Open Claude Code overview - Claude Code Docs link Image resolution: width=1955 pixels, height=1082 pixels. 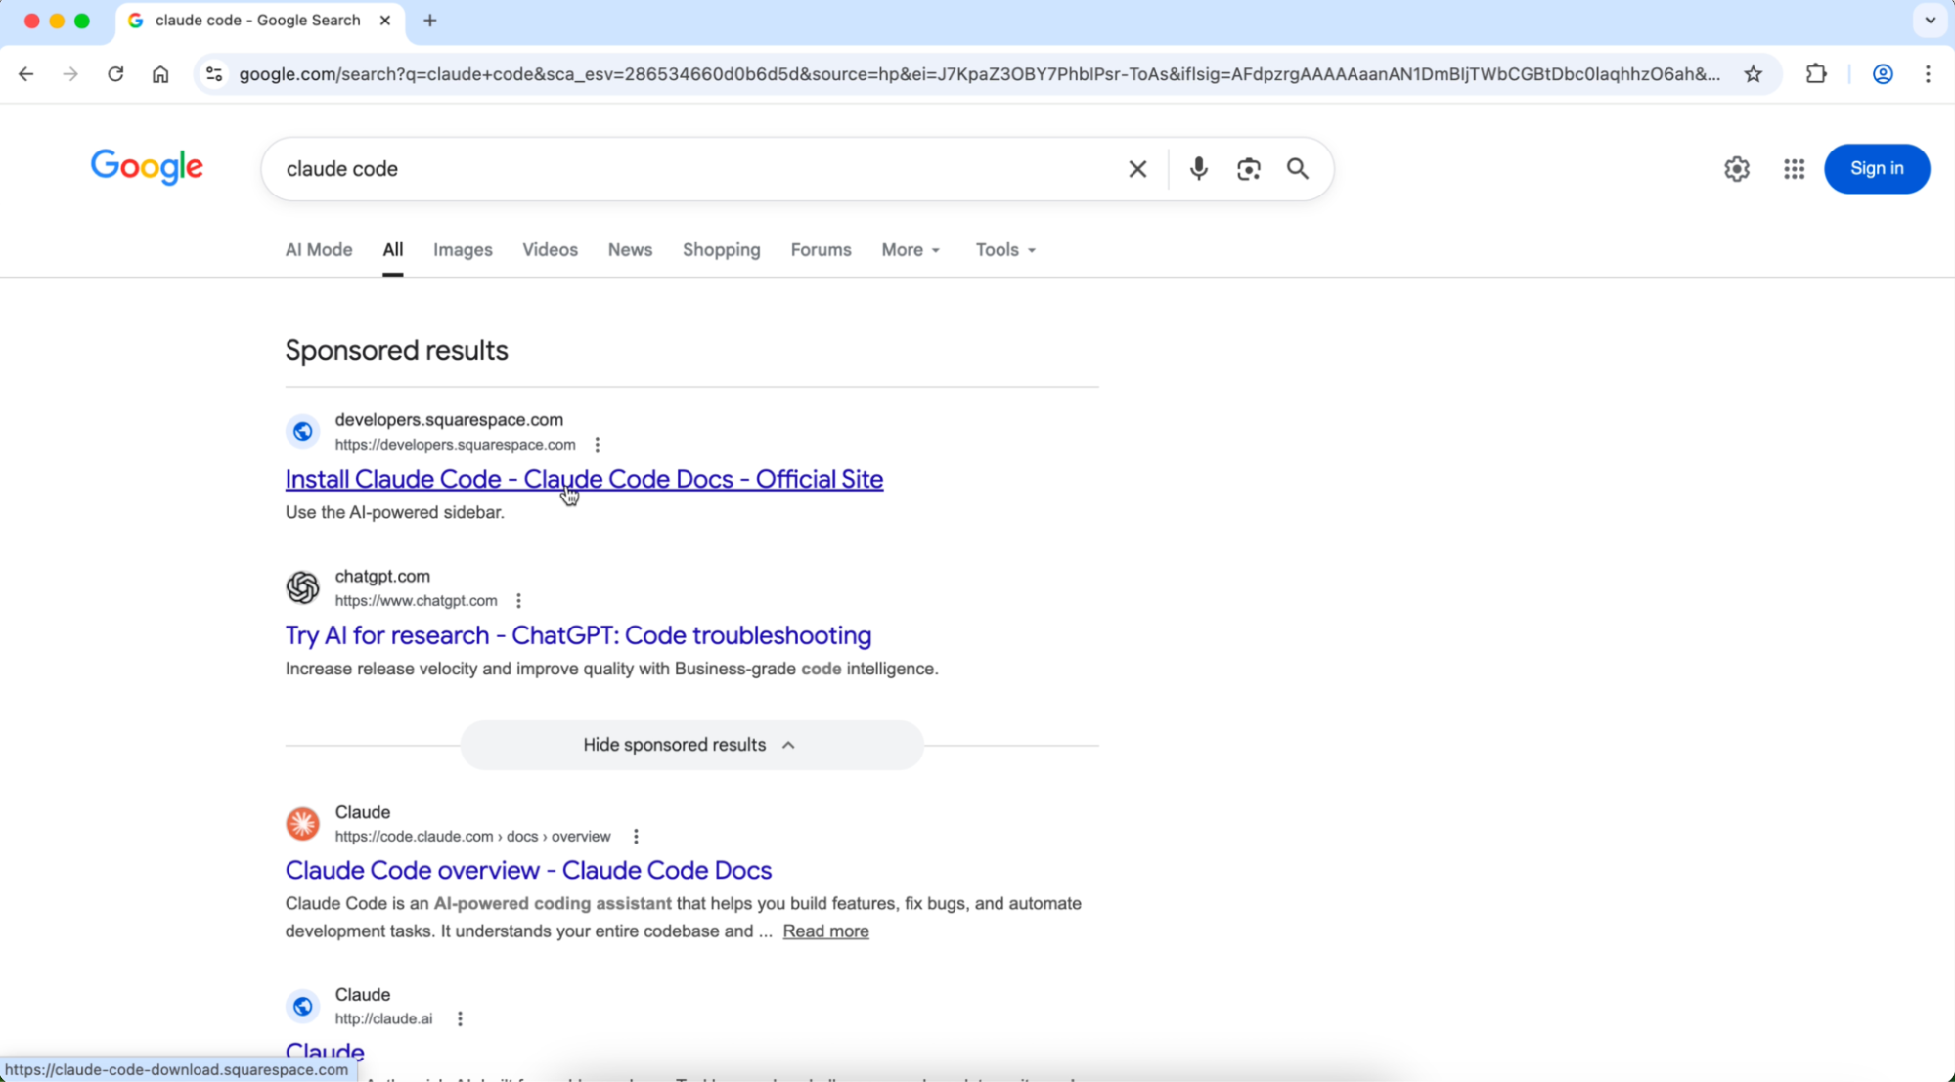pyautogui.click(x=528, y=870)
